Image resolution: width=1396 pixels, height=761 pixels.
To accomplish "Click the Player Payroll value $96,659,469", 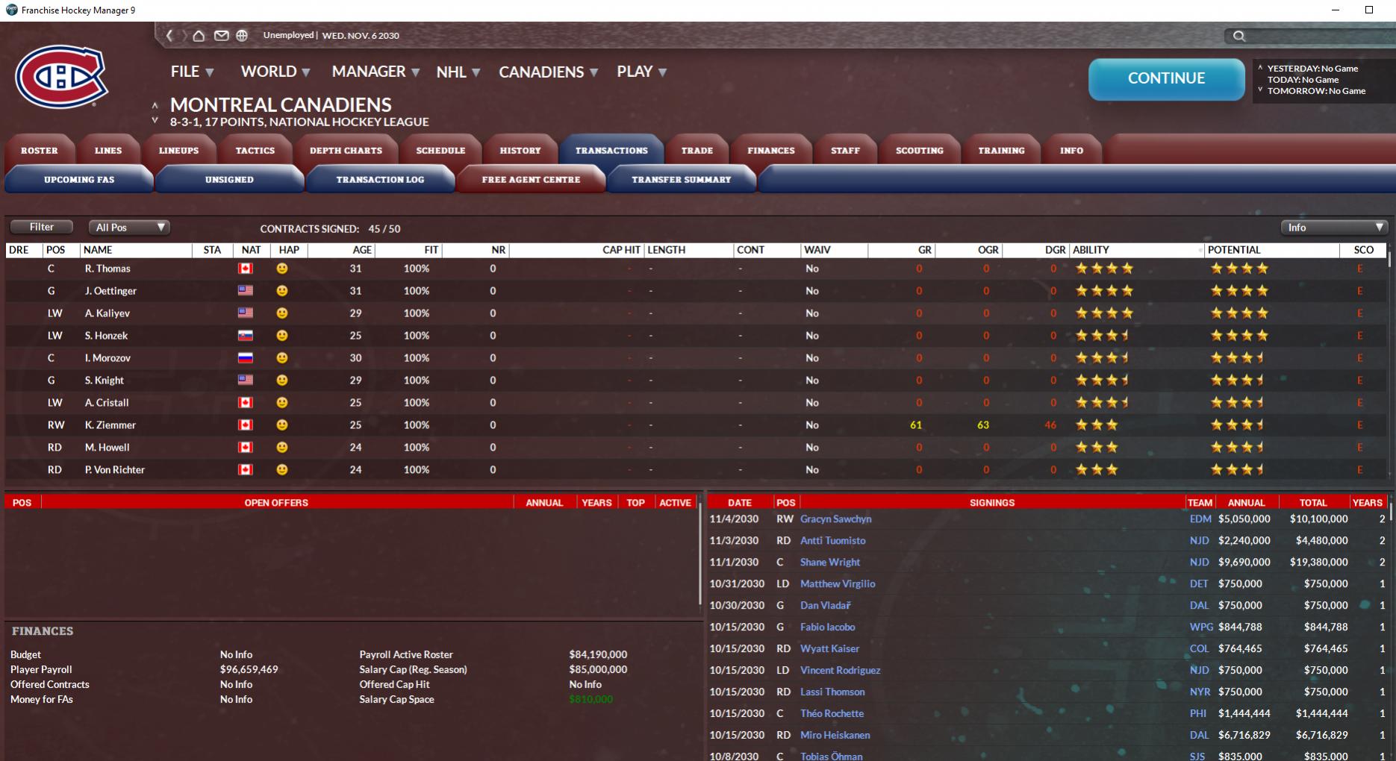I will [x=249, y=669].
